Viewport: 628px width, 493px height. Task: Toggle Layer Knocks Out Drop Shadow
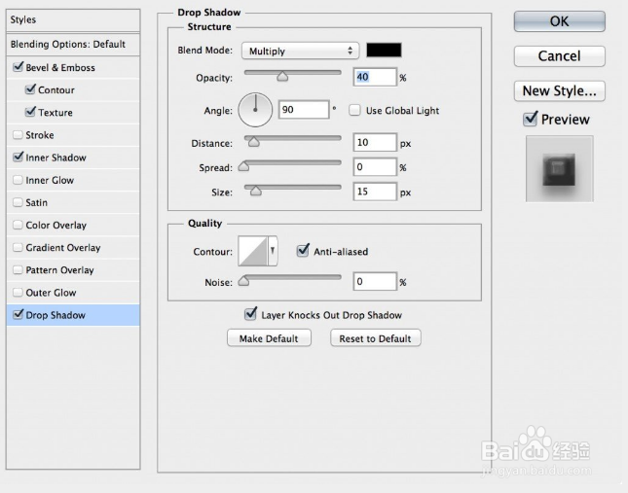(x=251, y=314)
